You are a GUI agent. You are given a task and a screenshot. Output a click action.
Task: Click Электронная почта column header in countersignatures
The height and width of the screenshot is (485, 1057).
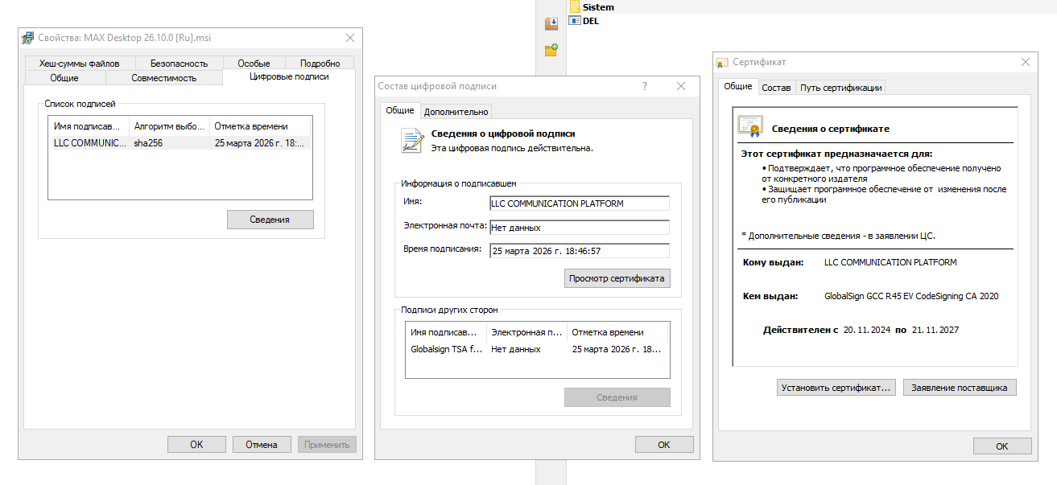point(526,332)
